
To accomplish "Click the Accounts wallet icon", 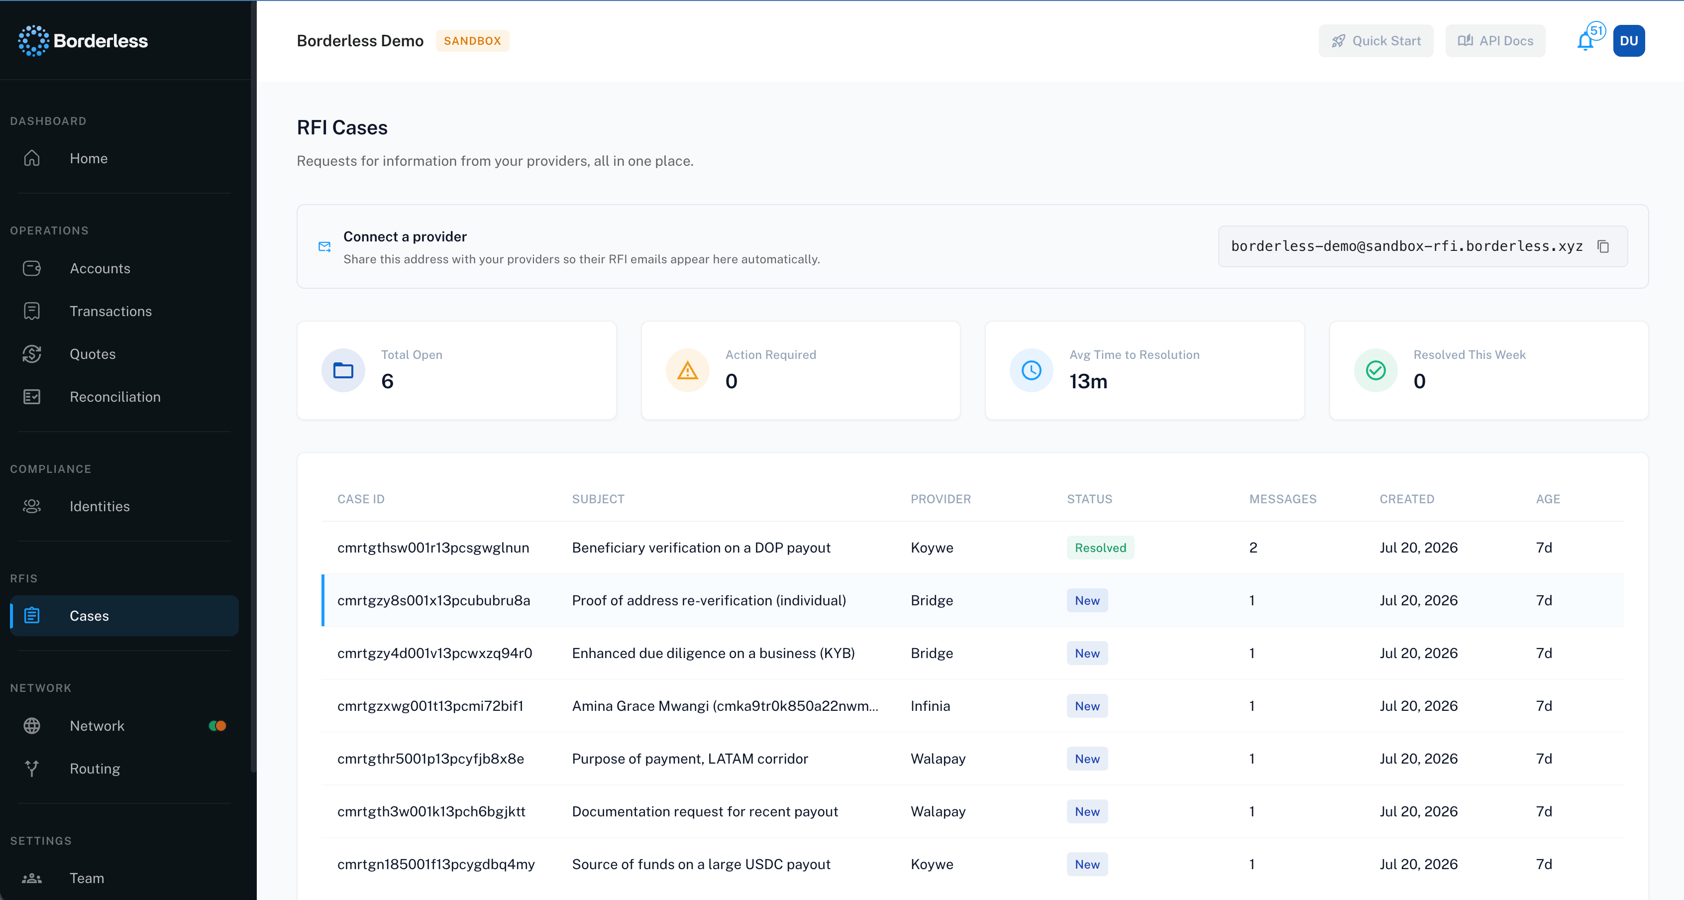I will (32, 268).
